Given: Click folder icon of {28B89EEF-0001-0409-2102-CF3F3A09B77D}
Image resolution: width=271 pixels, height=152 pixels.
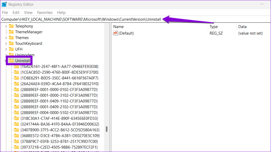Looking at the screenshot, I should click(16, 107).
